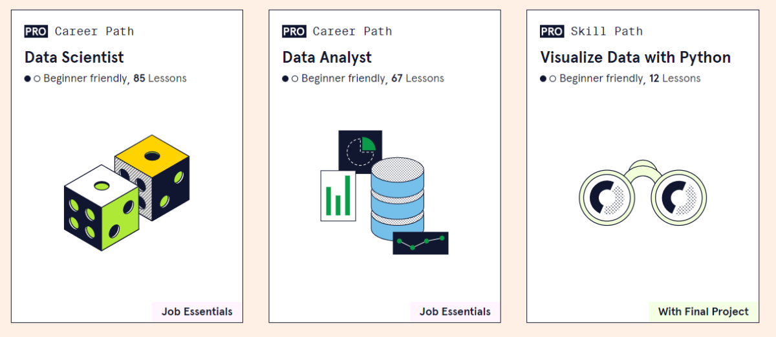776x337 pixels.
Task: Click the green bar chart icon
Action: coord(338,195)
